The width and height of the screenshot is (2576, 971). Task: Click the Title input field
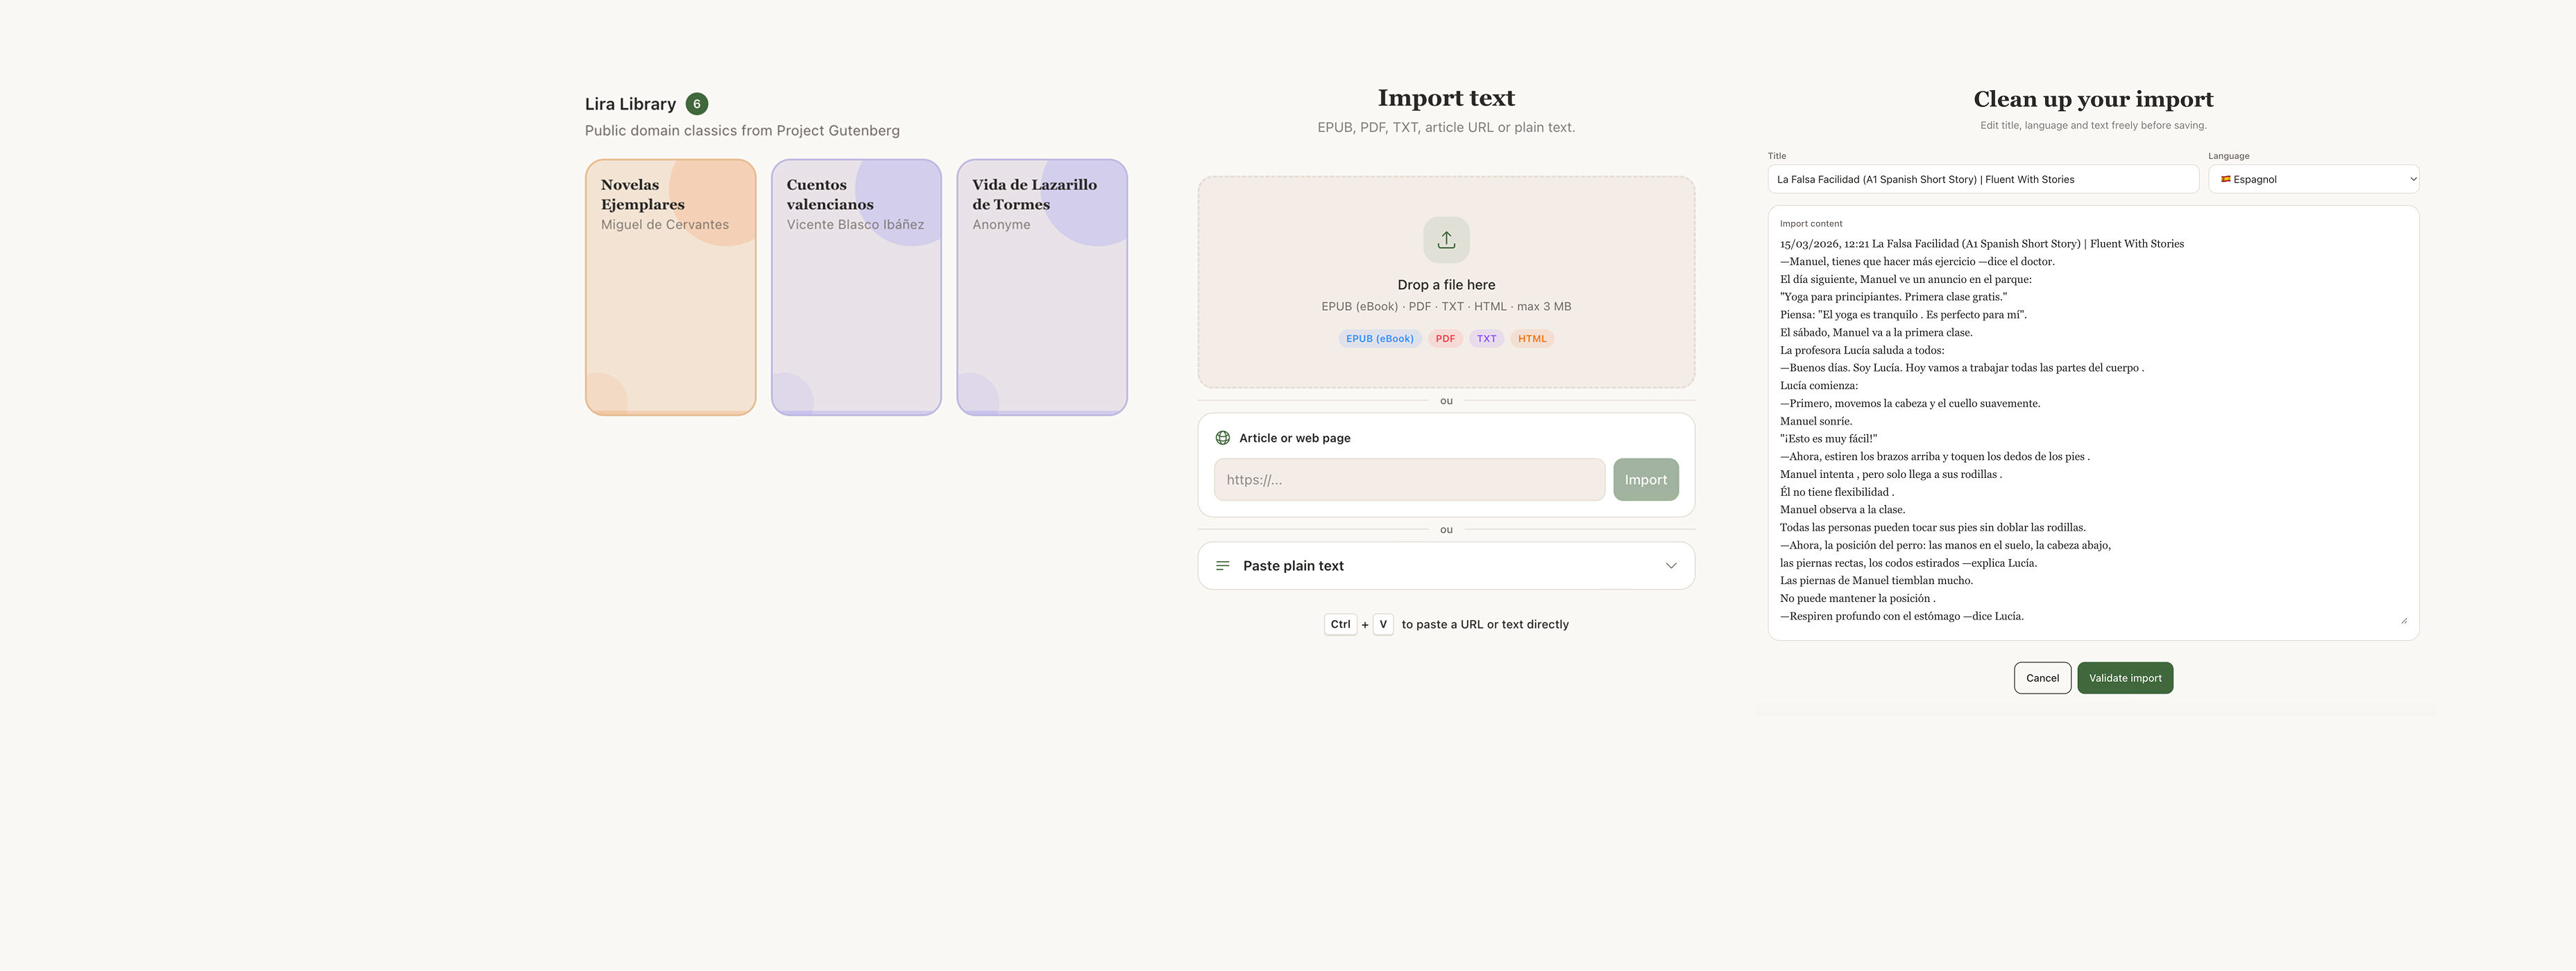1983,180
